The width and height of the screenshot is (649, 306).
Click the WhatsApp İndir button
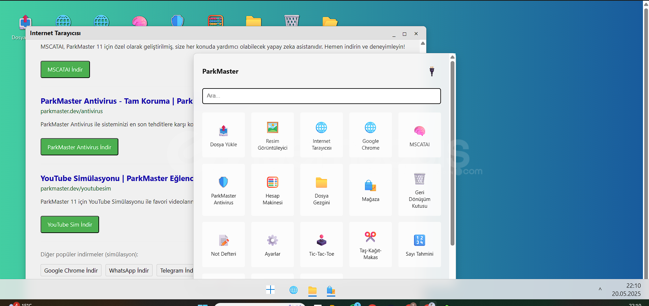pyautogui.click(x=129, y=271)
